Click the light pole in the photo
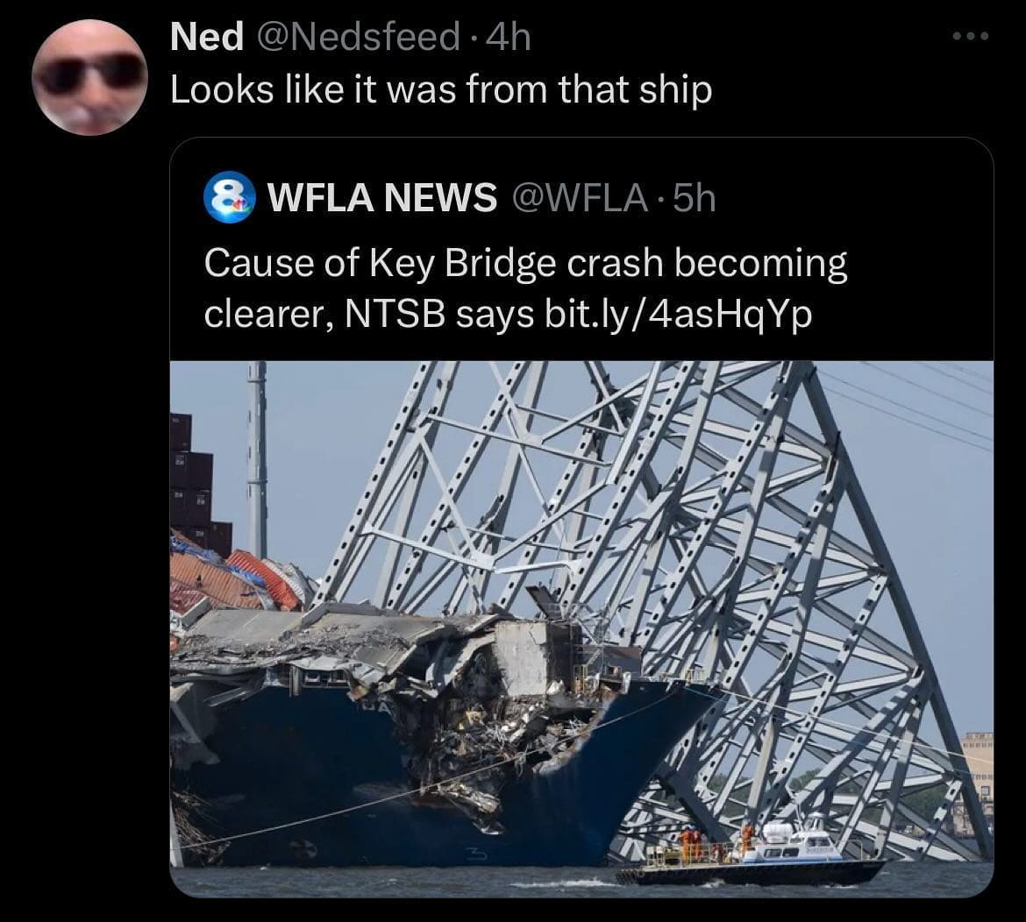Screen dimensions: 1026x922 (x=257, y=459)
